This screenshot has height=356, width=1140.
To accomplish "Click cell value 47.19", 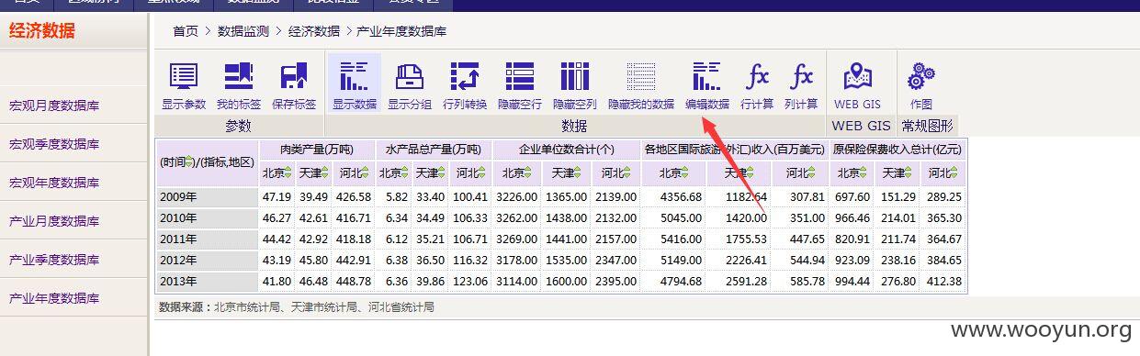I will pos(277,196).
